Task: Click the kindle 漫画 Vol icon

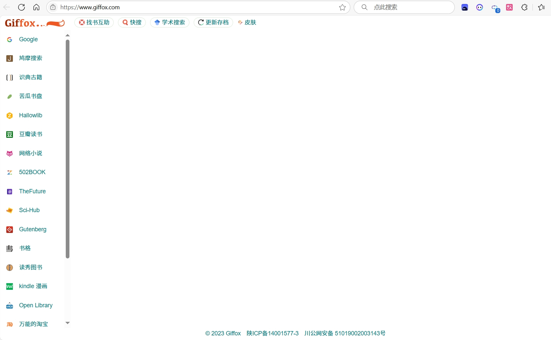Action: click(x=10, y=286)
